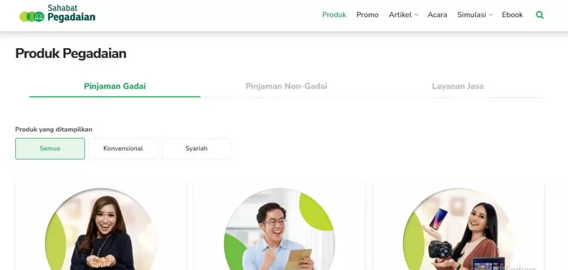Select the Semua filter option
The width and height of the screenshot is (568, 270).
point(50,149)
